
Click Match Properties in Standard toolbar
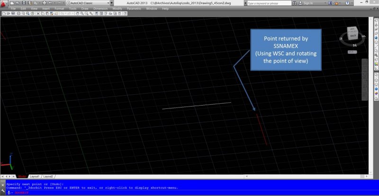pos(52,14)
